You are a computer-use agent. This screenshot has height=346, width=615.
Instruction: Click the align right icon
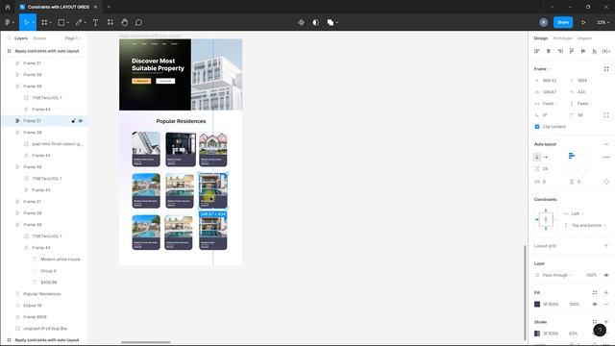[x=560, y=51]
